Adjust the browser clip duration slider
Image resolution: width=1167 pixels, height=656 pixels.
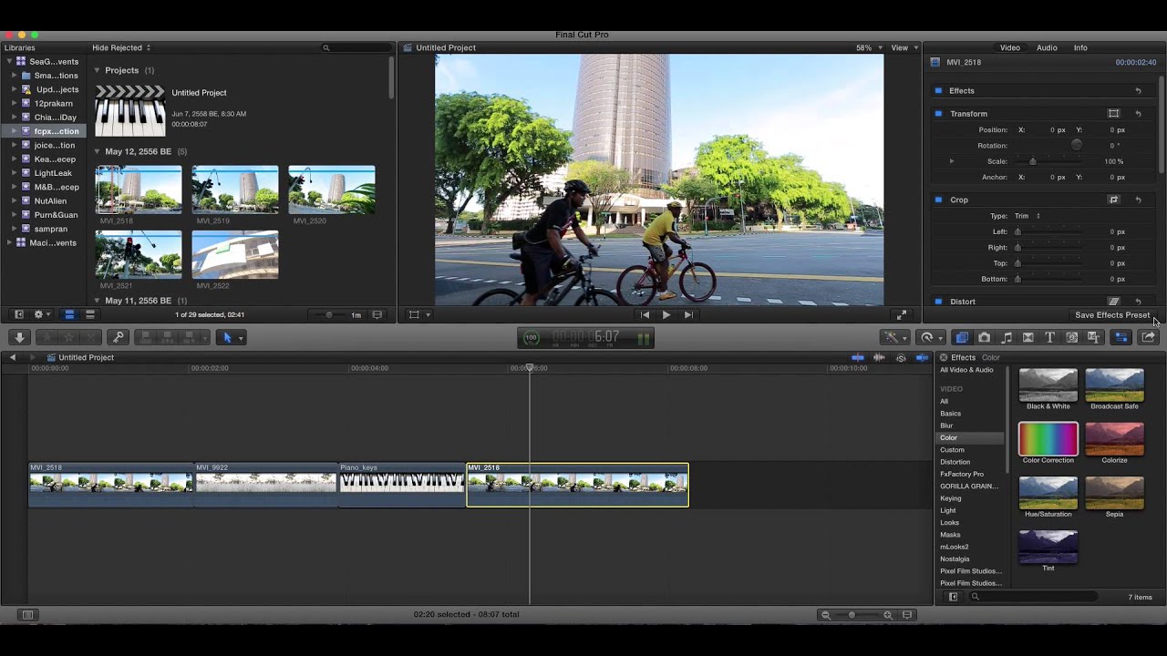(x=329, y=315)
